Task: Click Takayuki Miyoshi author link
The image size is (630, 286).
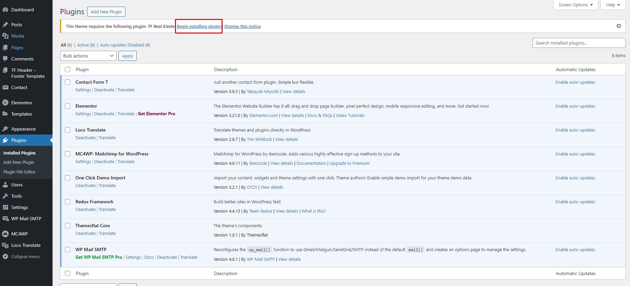Action: click(263, 92)
